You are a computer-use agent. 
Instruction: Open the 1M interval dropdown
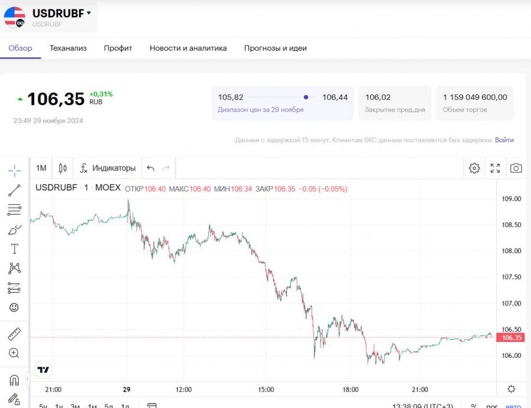[41, 168]
